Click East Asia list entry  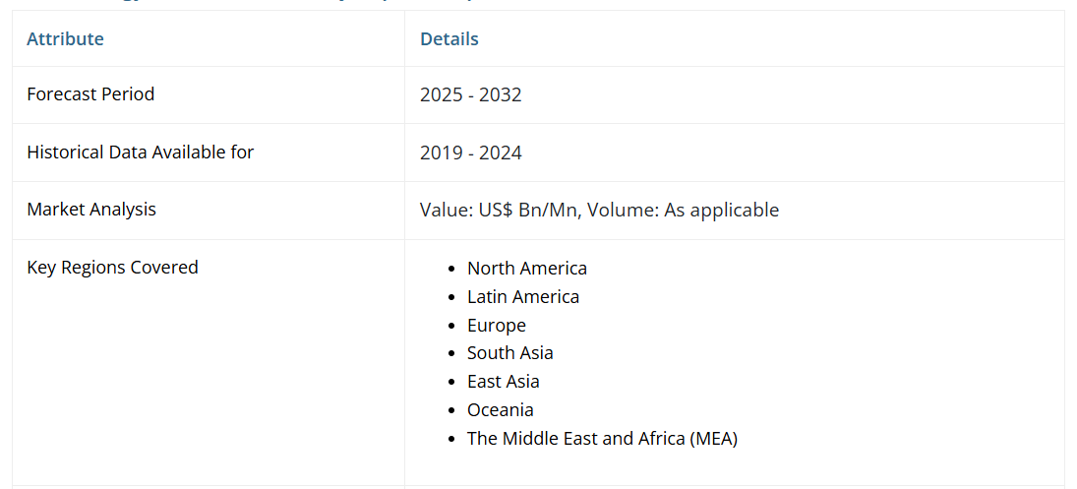tap(503, 382)
